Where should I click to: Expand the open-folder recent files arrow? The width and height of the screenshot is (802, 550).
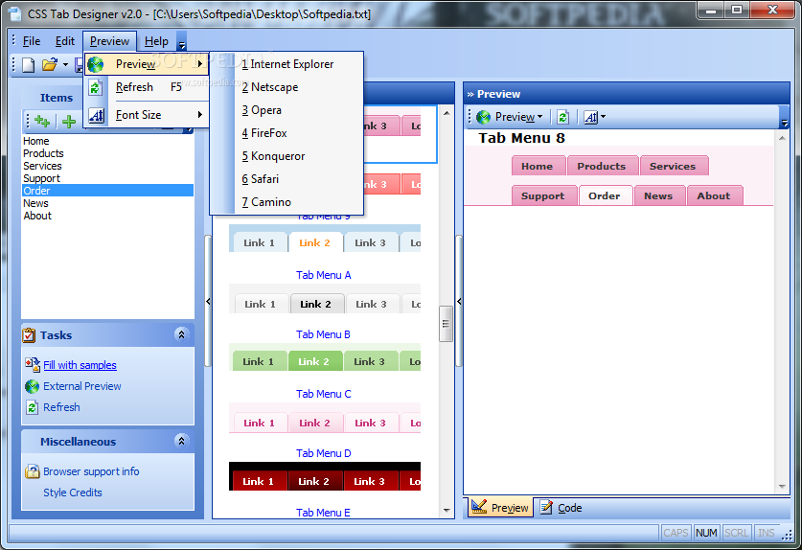click(x=65, y=65)
